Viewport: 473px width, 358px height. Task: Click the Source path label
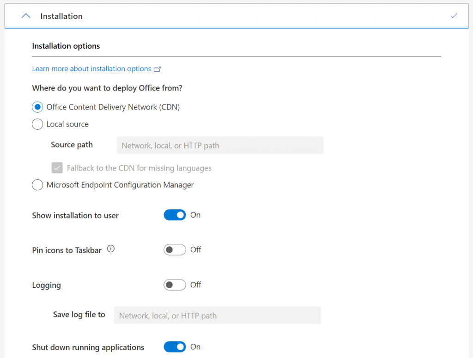click(x=72, y=145)
